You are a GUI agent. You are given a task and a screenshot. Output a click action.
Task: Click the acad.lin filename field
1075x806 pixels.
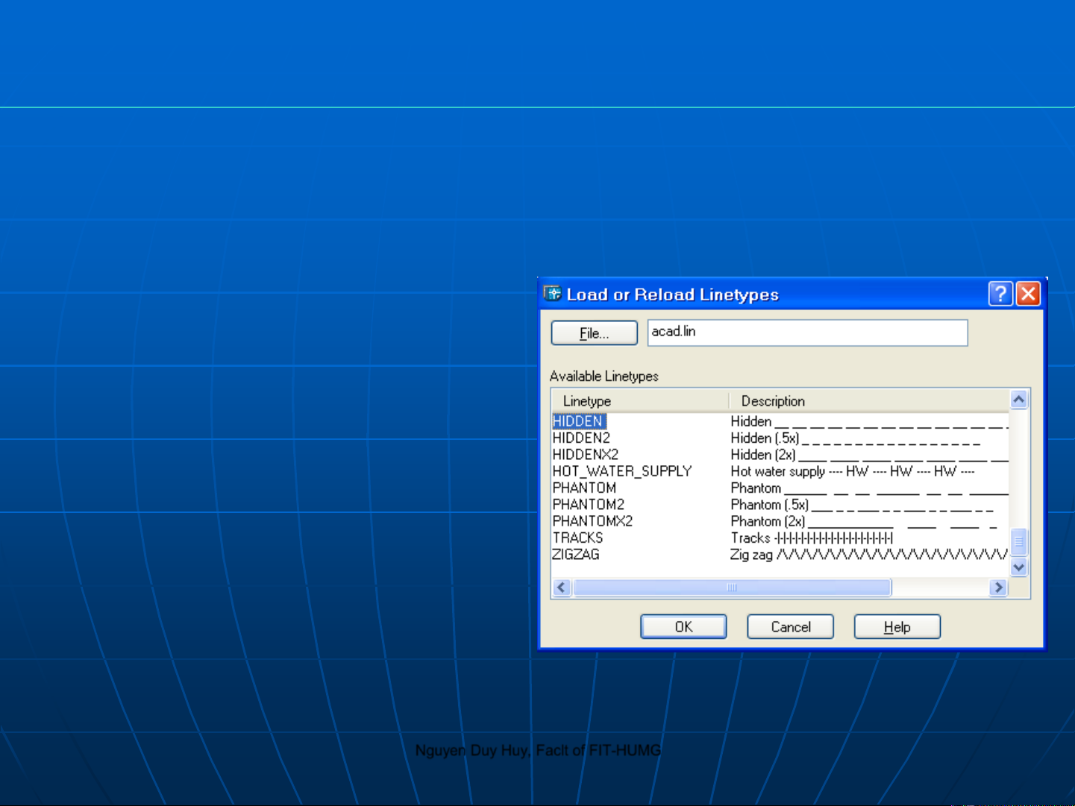coord(806,333)
